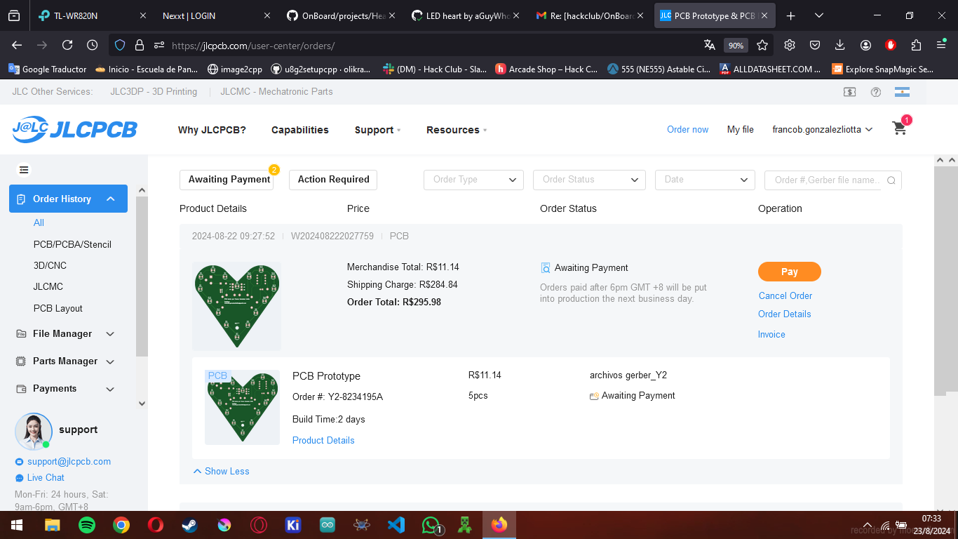Click the heart PCB order thumbnail
Screen dimensions: 958x539
[237, 306]
